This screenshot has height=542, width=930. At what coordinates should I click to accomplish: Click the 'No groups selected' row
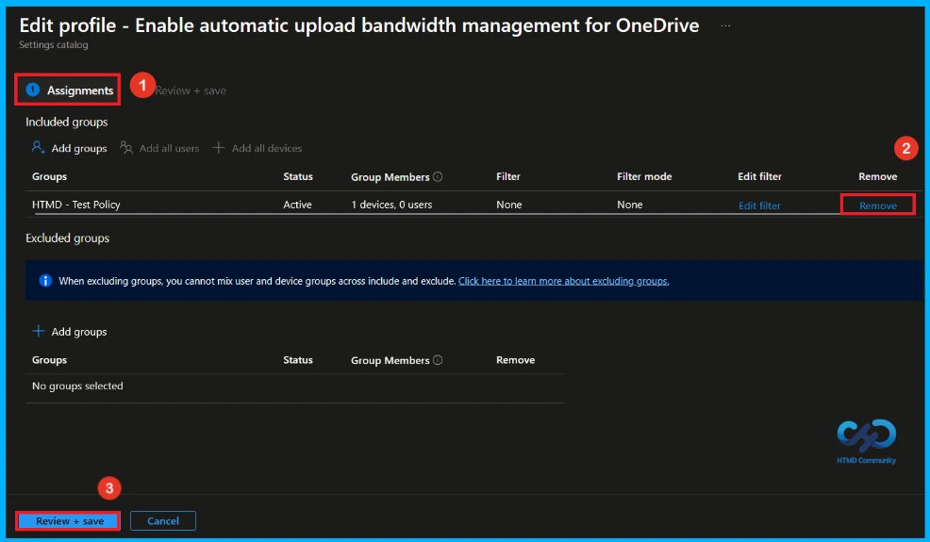(x=294, y=386)
